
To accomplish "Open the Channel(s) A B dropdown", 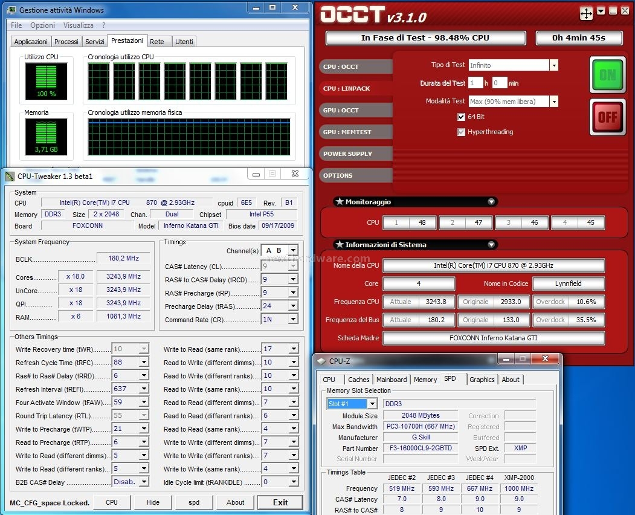I will [293, 250].
